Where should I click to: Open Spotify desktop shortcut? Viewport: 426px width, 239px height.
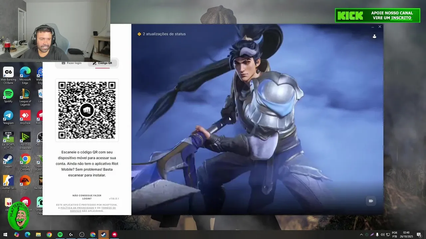click(8, 96)
